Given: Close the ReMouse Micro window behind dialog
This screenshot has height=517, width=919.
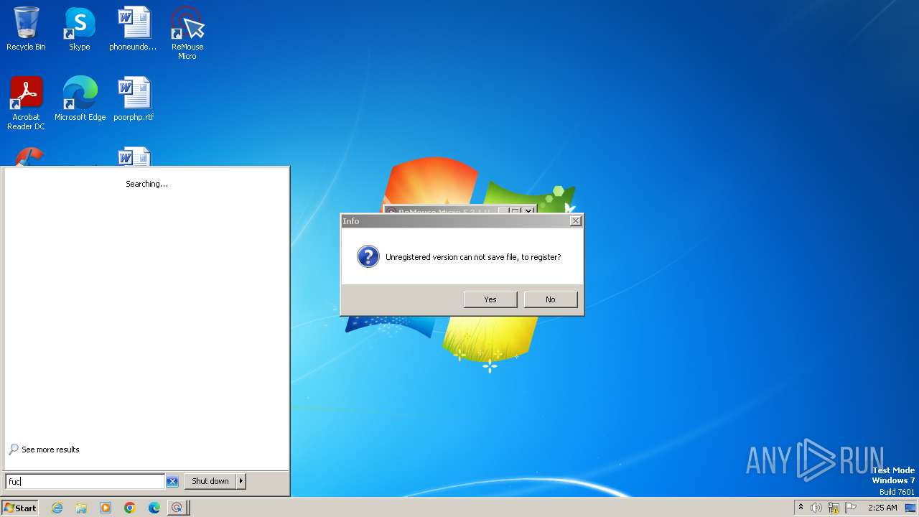Looking at the screenshot, I should tap(528, 210).
